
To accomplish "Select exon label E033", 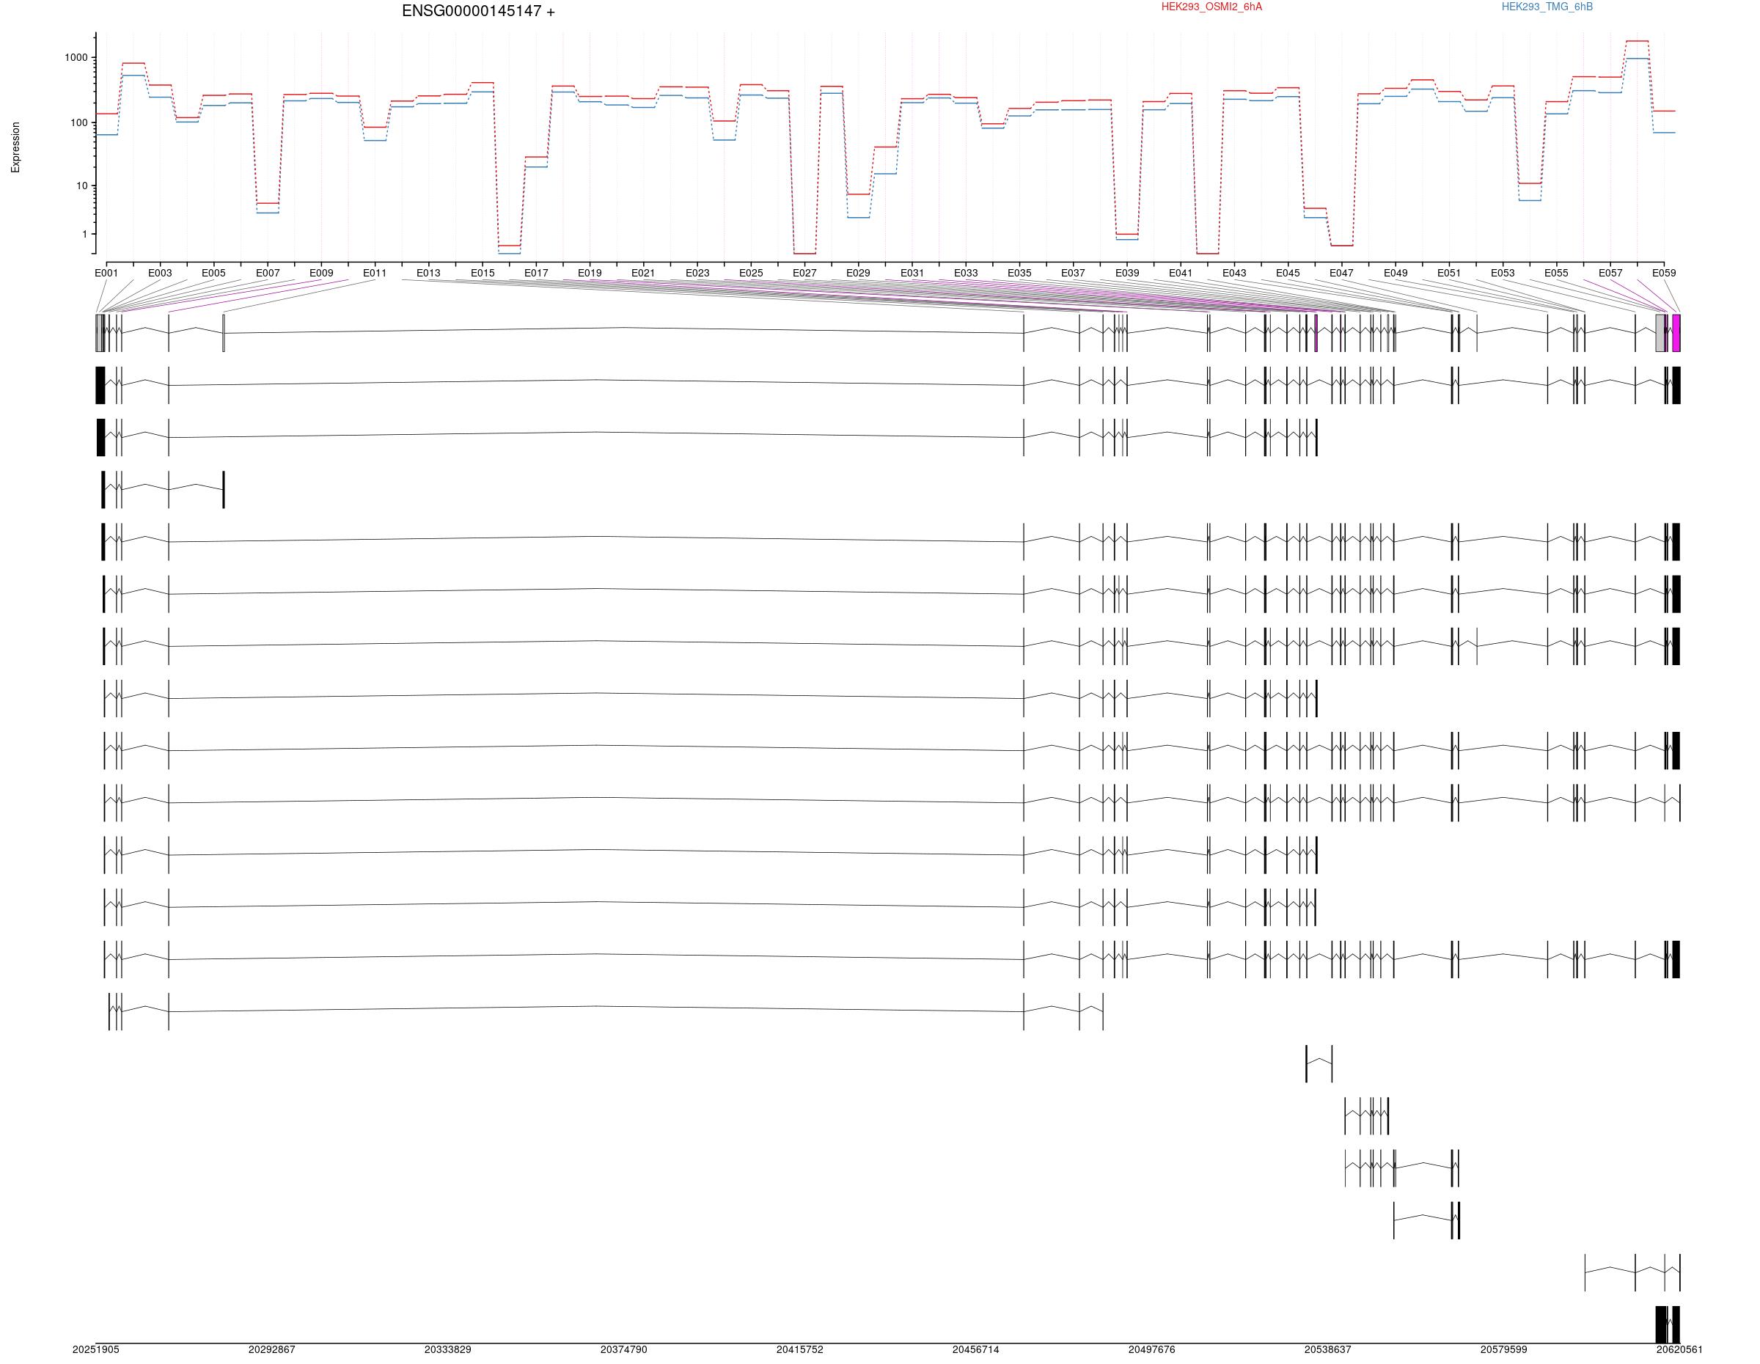I will [x=967, y=273].
